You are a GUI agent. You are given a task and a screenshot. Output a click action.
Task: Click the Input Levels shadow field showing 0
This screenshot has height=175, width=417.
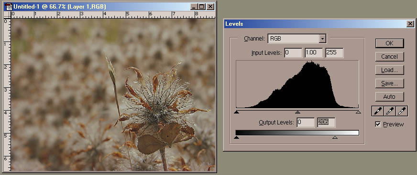[293, 53]
